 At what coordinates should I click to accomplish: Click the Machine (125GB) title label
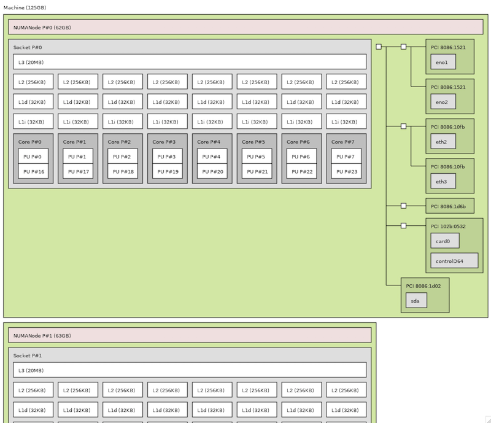click(25, 7)
